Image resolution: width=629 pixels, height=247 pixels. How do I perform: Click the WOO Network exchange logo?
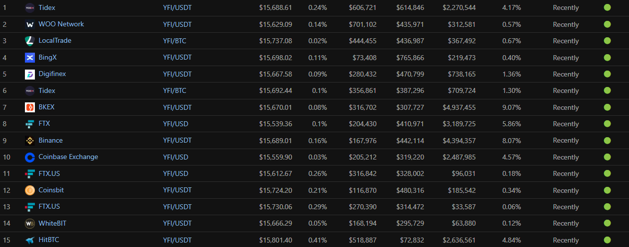[30, 24]
